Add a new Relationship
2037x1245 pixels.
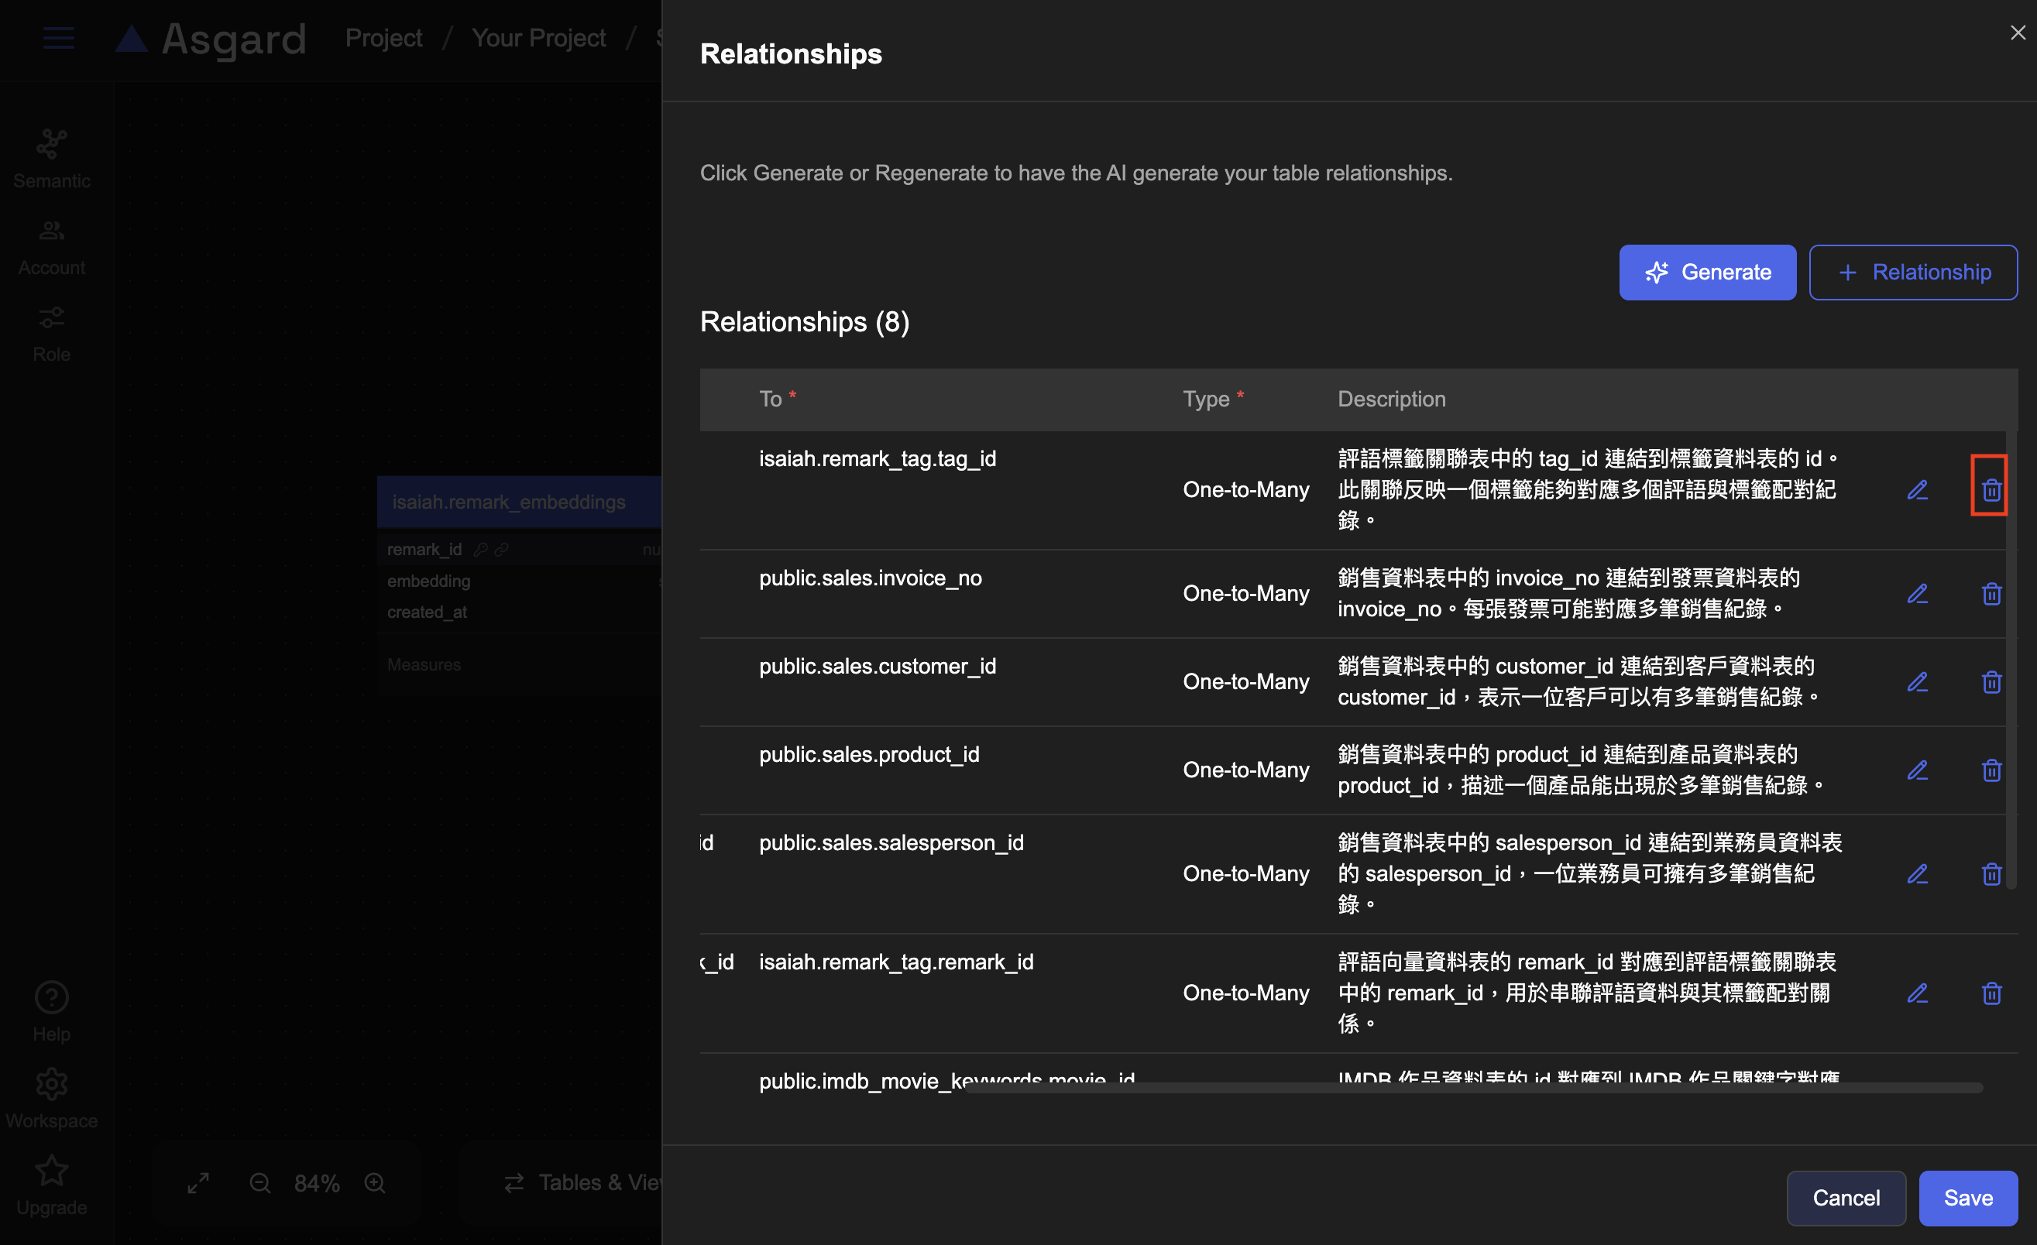coord(1912,273)
